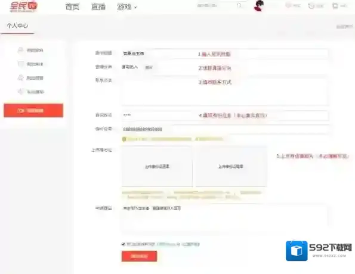The width and height of the screenshot is (355, 274).
Task: Click the modify link beside 炉石传说
Action: 149,67
